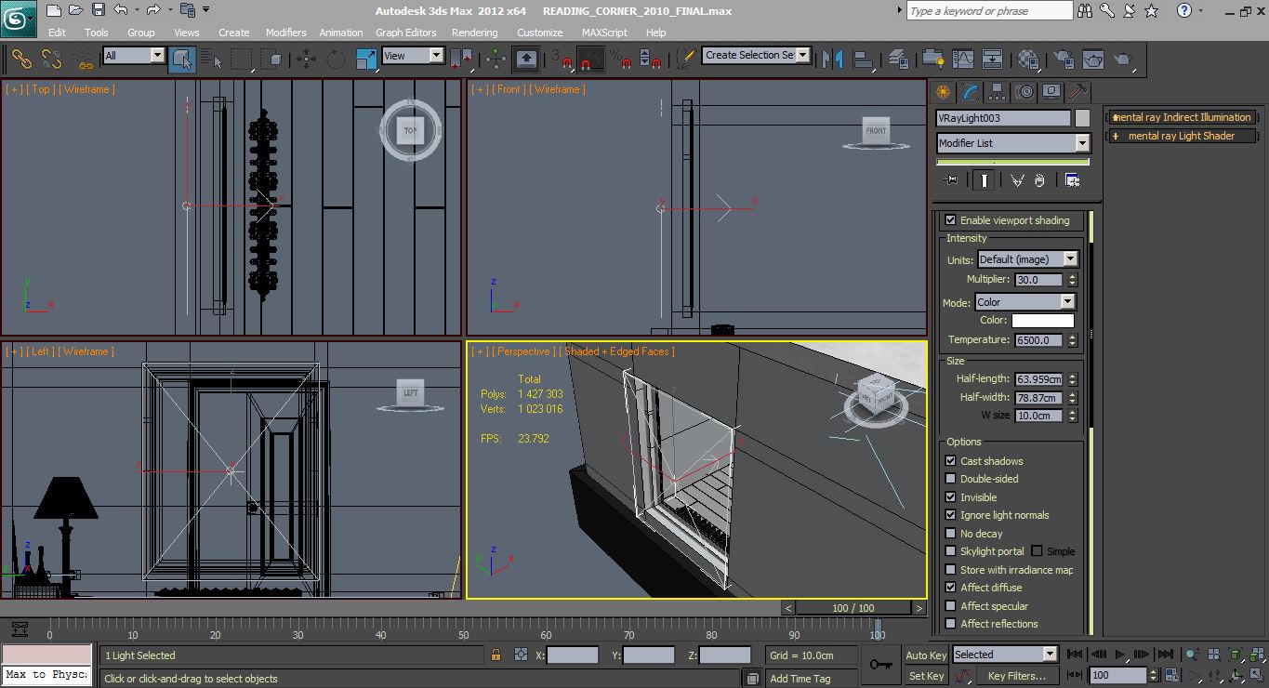Open the Selected key filter dropdown
Screen dimensions: 1269x688
click(x=1005, y=655)
